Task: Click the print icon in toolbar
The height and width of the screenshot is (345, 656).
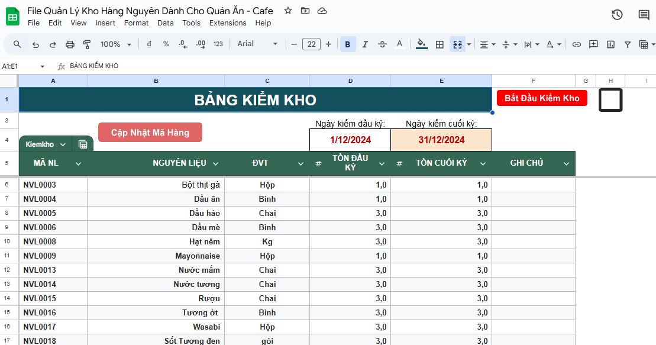Action: tap(70, 44)
